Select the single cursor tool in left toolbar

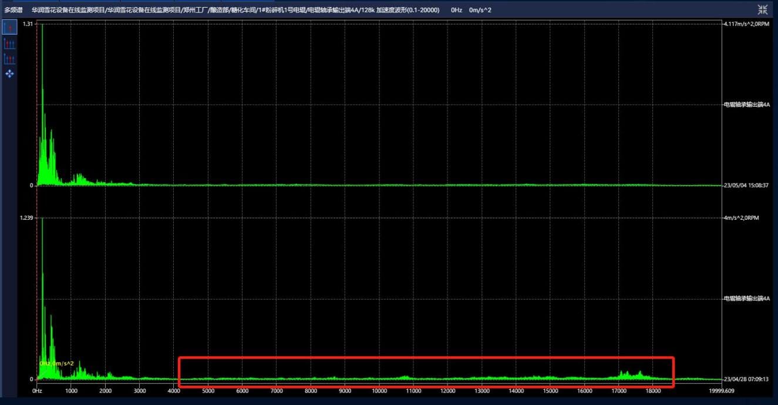click(x=9, y=28)
